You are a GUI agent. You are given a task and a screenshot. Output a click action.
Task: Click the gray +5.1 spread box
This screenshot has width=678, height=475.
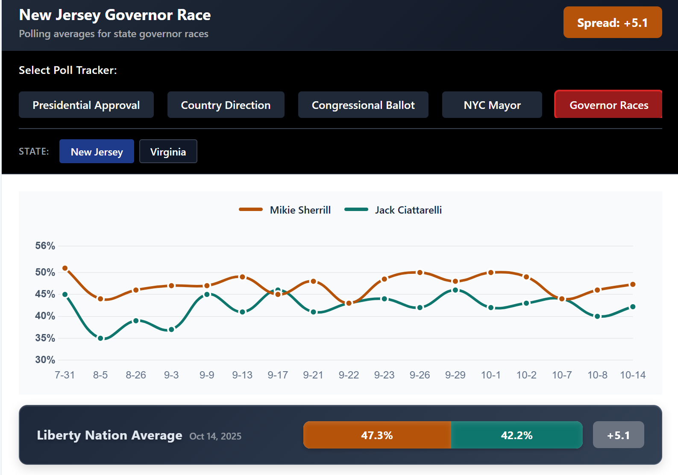click(x=618, y=435)
